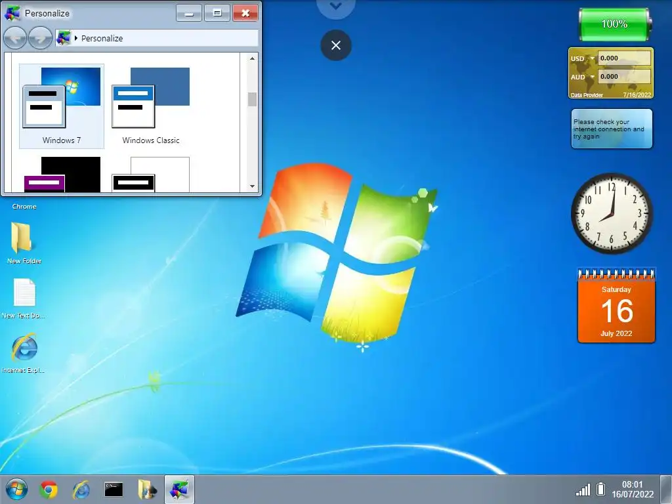Expand the chevron tab at top center
Viewport: 672px width, 504px height.
point(336,7)
